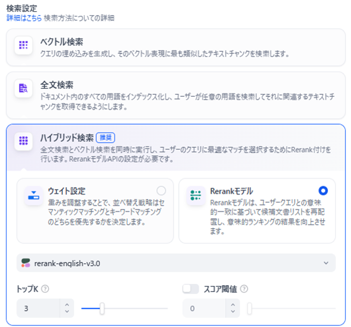The image size is (351, 327).
Task: Open the トップK help tooltip icon
Action: click(45, 289)
